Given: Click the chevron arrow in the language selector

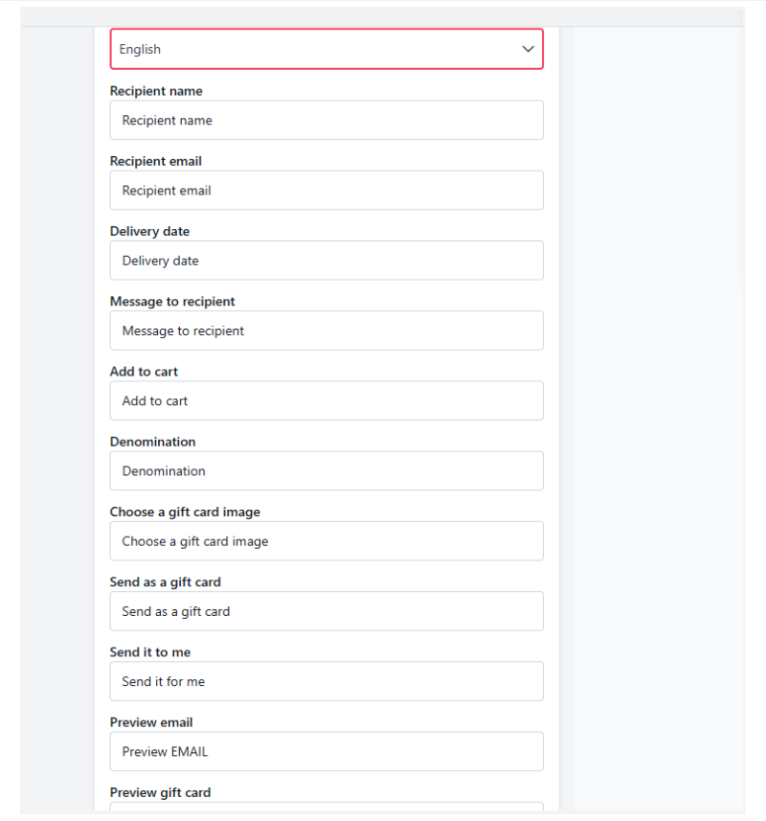Looking at the screenshot, I should pos(528,49).
